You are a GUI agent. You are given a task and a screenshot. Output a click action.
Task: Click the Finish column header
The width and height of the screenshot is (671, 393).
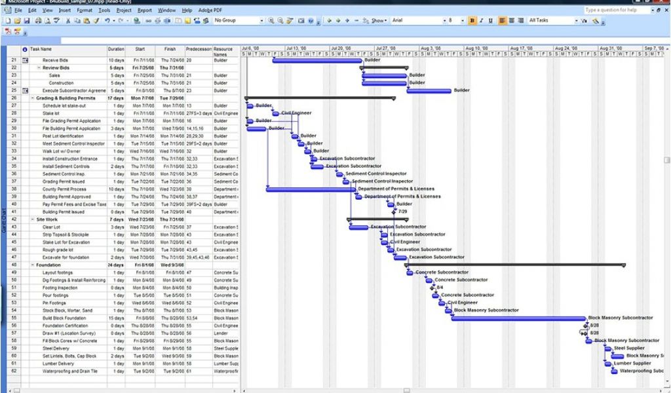click(x=170, y=51)
